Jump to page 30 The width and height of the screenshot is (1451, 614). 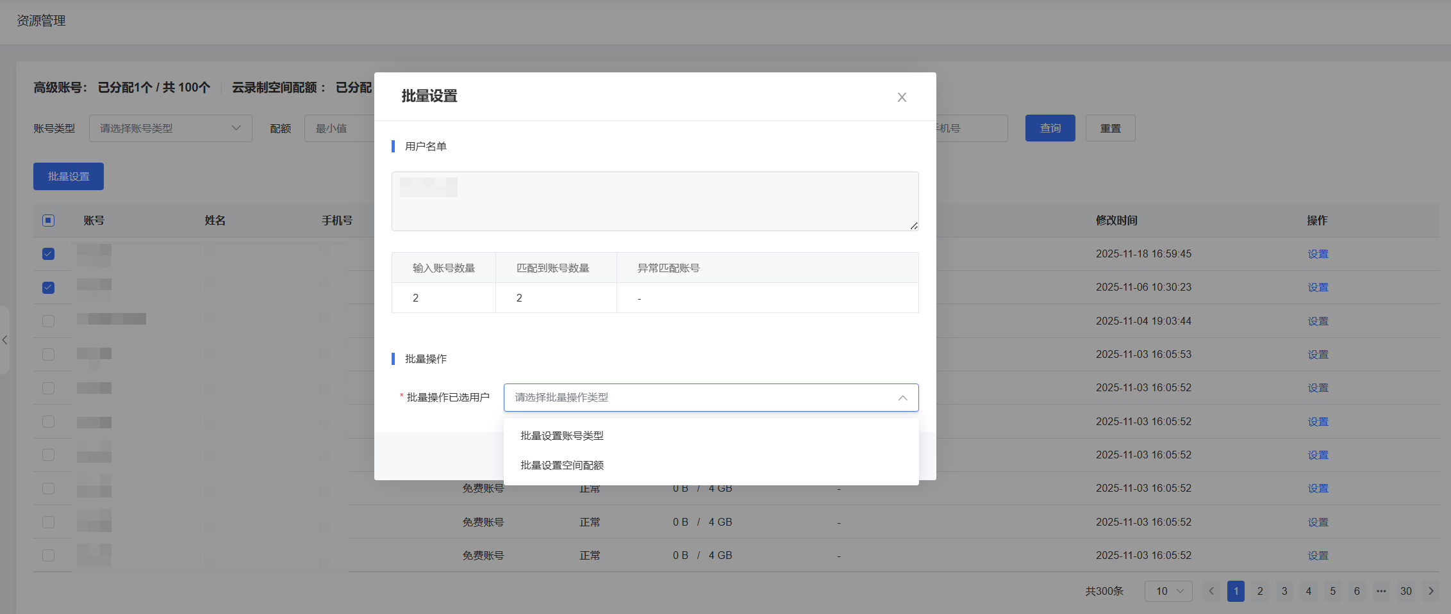click(x=1405, y=591)
